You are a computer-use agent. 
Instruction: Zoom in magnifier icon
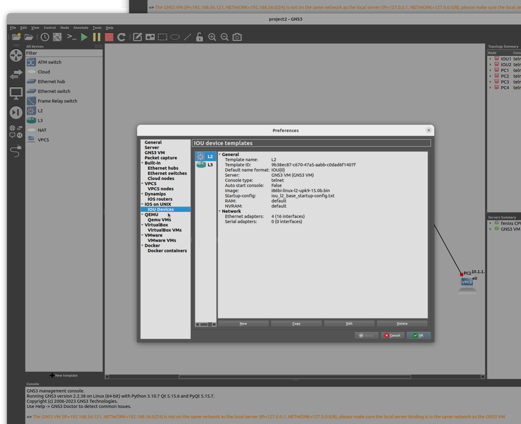tap(212, 37)
